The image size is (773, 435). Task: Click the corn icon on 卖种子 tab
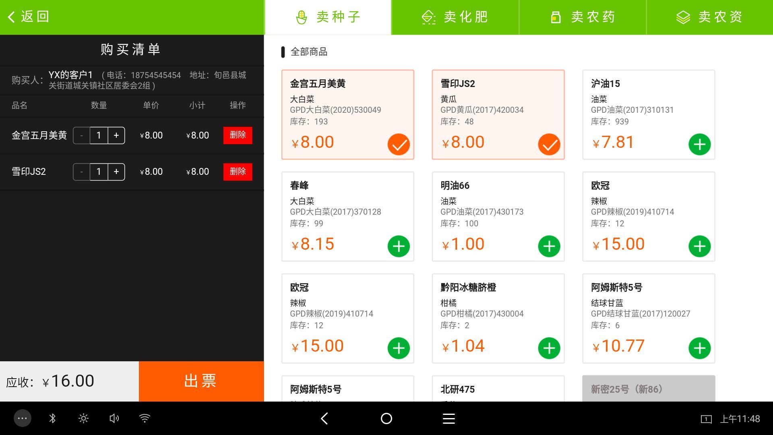pos(302,17)
